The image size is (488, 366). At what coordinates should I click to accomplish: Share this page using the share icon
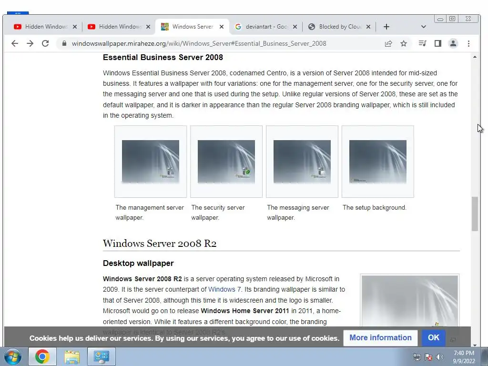coord(388,43)
